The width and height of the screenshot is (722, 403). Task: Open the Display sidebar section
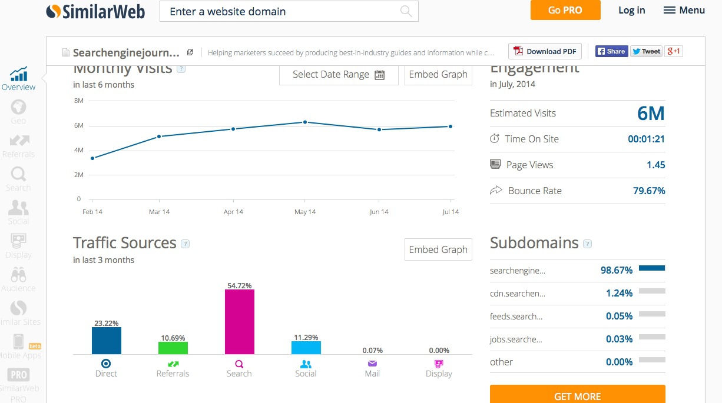coord(18,247)
